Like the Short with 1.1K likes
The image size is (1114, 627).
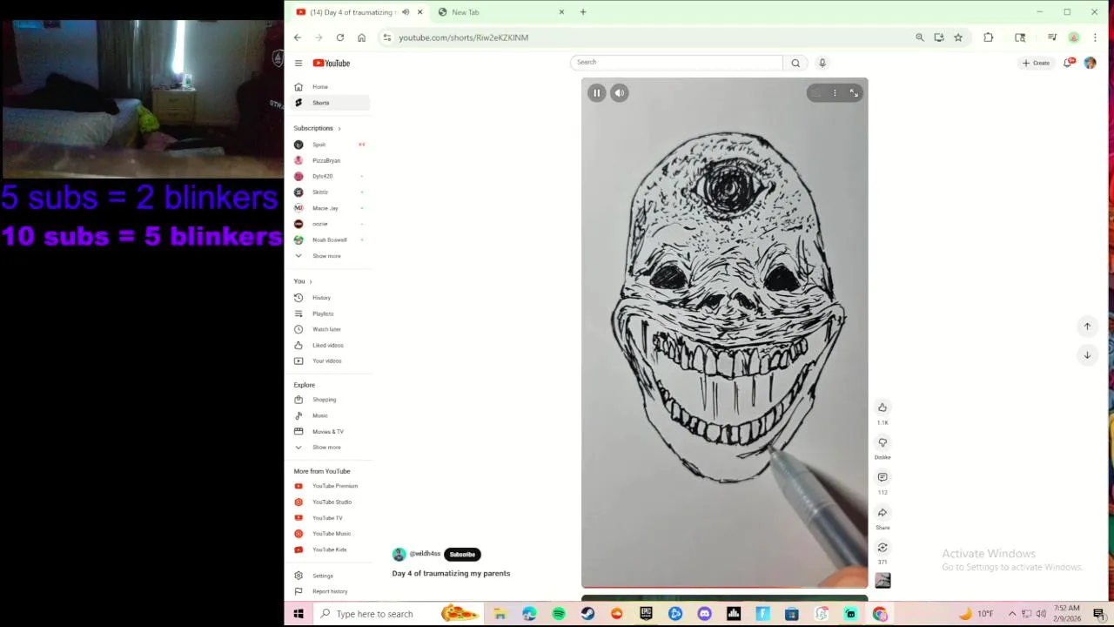tap(882, 408)
